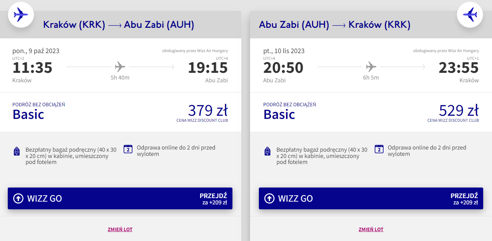Screen dimensions: 492x241
Task: Click the 11:35 Kraków departure time
Action: click(x=32, y=68)
